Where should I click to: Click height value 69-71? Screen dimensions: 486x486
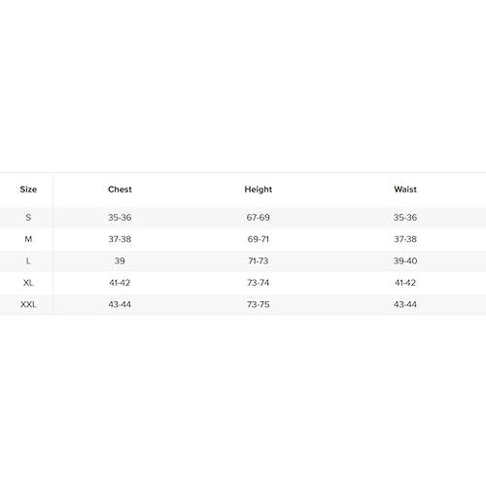pos(259,239)
